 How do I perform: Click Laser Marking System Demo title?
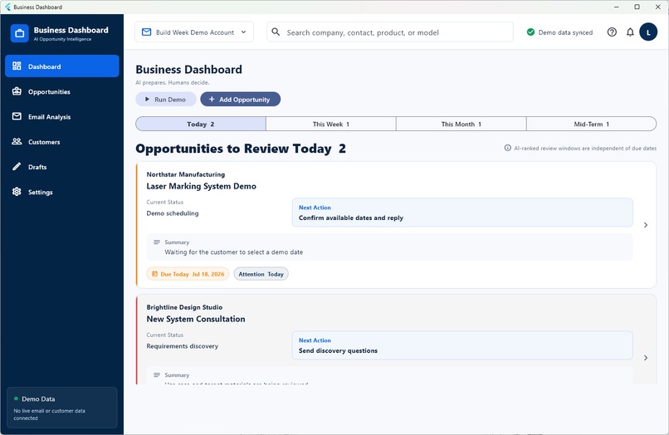[x=202, y=186]
